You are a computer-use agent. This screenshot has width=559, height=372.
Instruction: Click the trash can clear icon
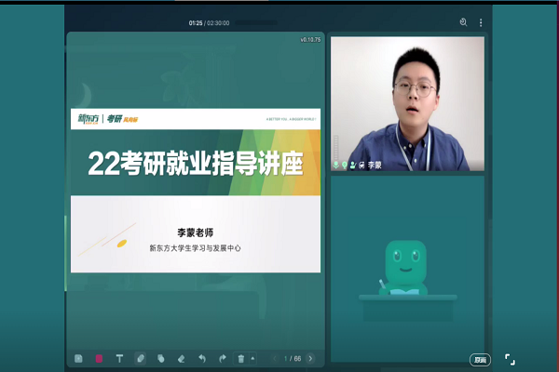coord(241,358)
